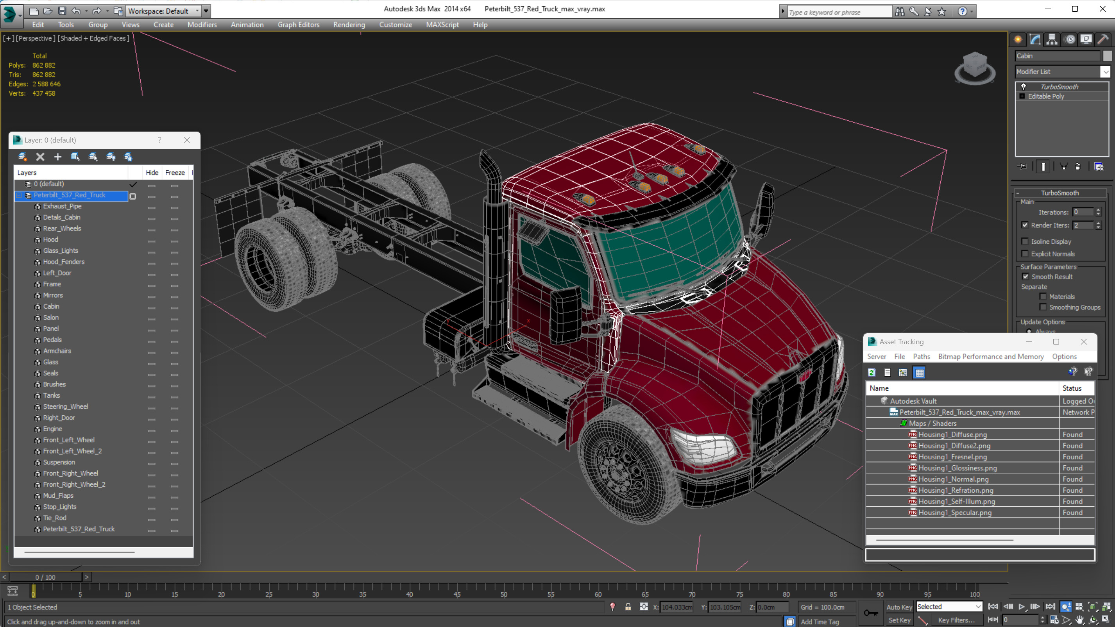1115x627 pixels.
Task: Toggle Smooth Result checkbox
Action: click(1026, 277)
